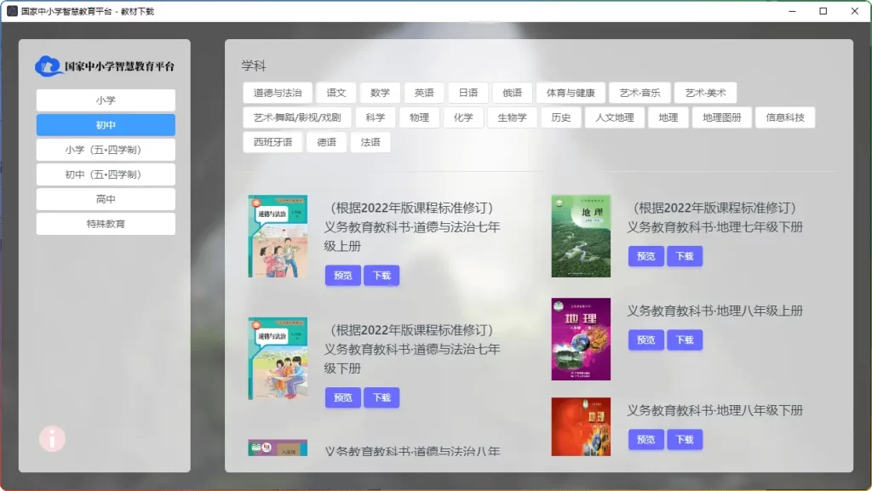
Task: Select 艺术·舞蹈/影视/戏剧 subject
Action: click(297, 117)
